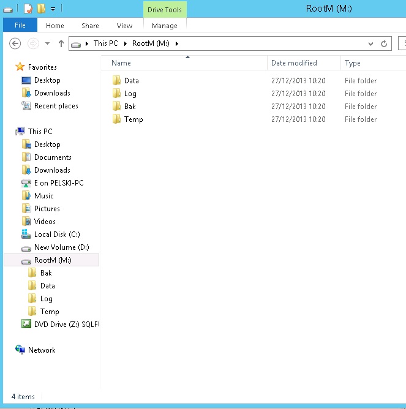
Task: Open Data under RootM in tree
Action: pyautogui.click(x=48, y=286)
